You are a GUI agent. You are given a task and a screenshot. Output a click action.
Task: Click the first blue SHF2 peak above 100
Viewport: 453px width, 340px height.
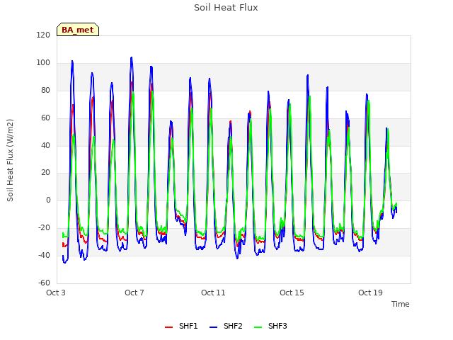(x=72, y=61)
